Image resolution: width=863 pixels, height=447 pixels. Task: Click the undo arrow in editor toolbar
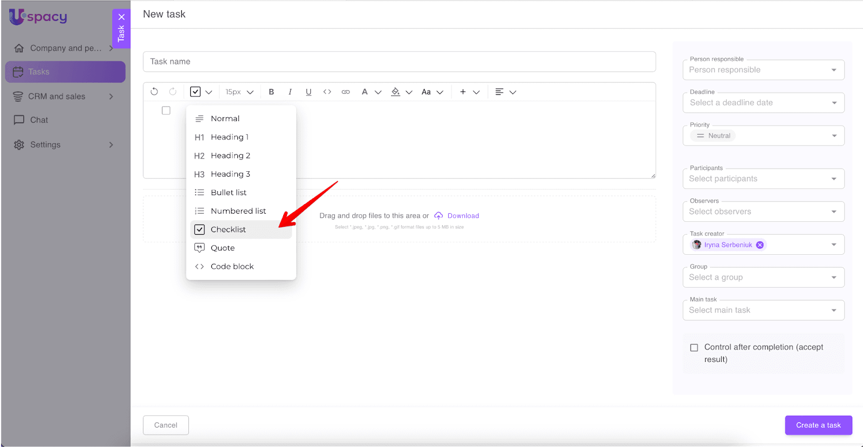tap(154, 92)
